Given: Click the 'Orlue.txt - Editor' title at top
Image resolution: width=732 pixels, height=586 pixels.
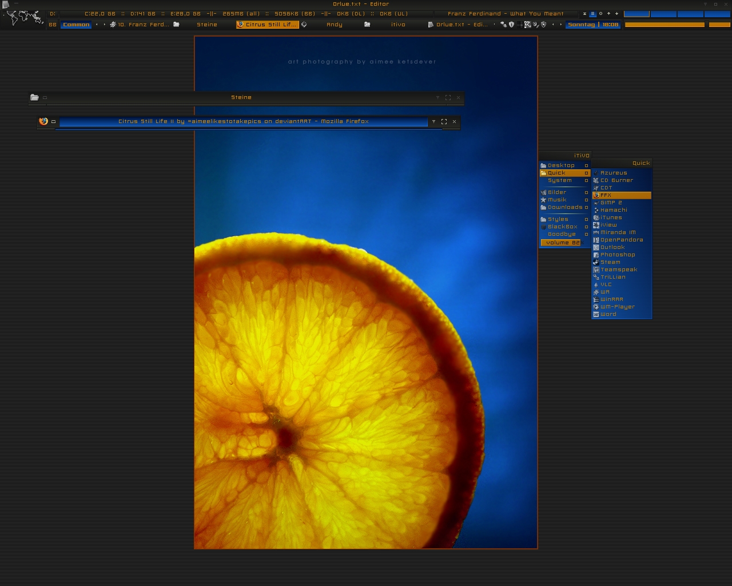Looking at the screenshot, I should (x=361, y=4).
